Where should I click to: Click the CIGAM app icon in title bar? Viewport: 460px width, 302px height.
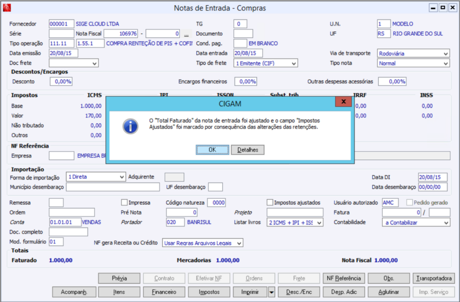point(7,8)
